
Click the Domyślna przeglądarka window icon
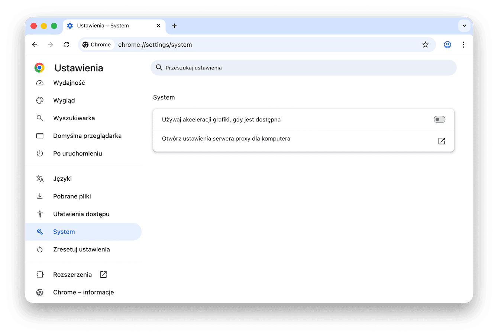tap(40, 136)
